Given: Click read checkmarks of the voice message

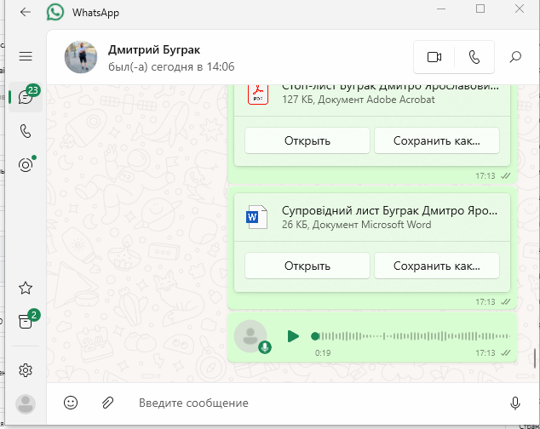Looking at the screenshot, I should click(x=505, y=353).
